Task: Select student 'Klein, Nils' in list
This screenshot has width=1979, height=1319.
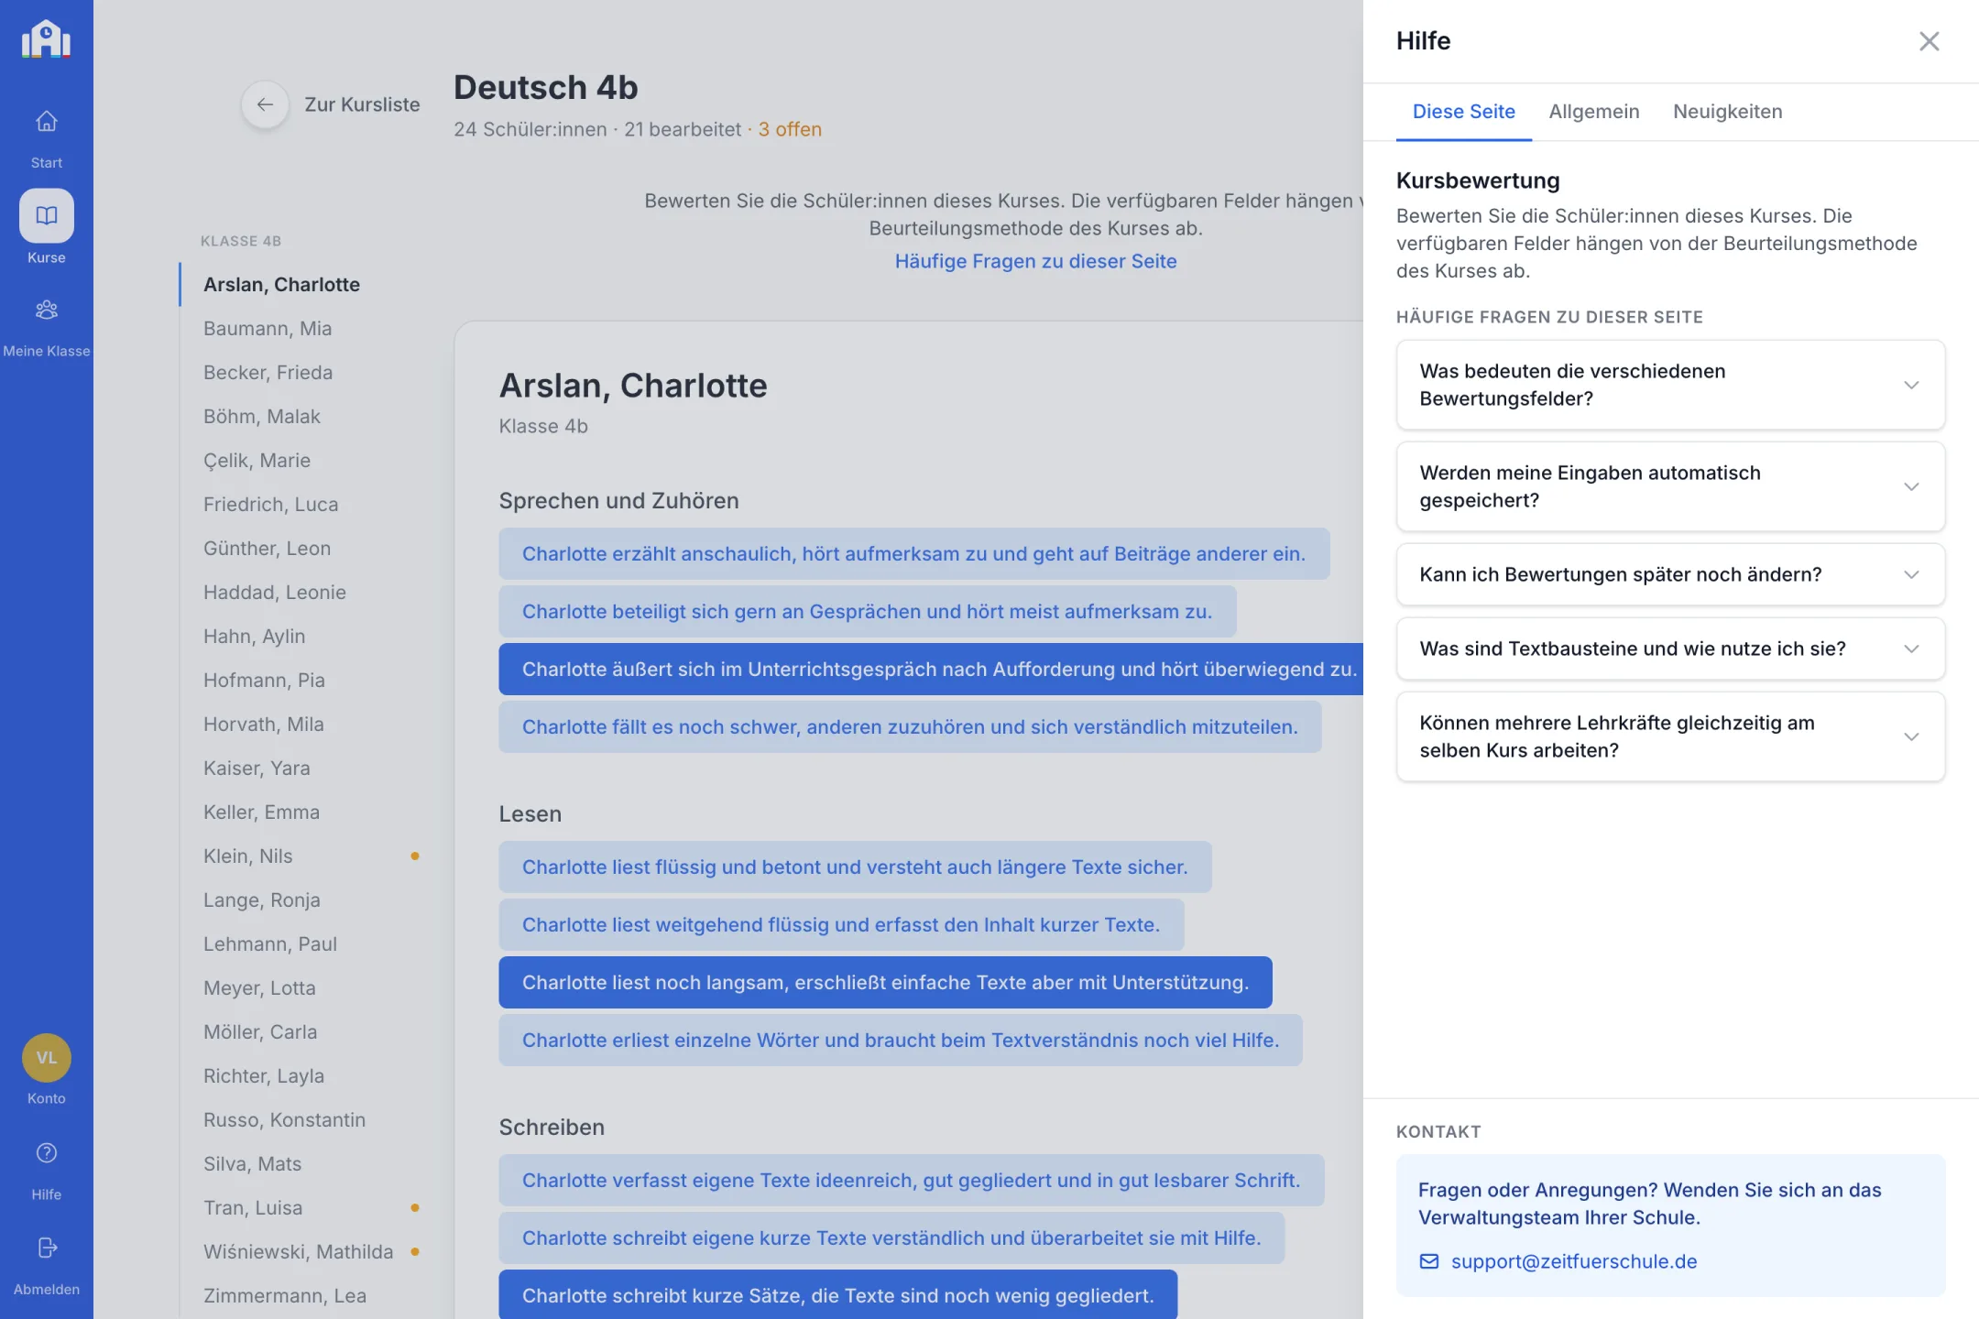Action: pos(307,856)
